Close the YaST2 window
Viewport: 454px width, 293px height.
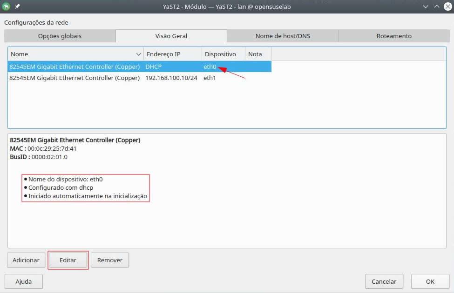coord(447,7)
